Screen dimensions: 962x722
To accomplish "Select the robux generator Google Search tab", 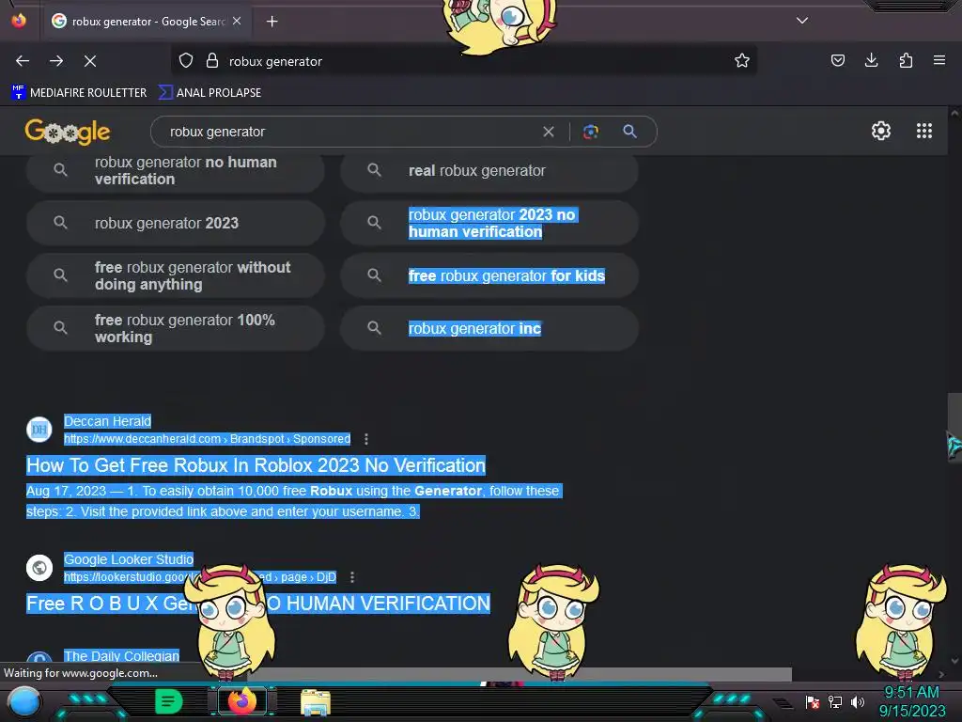I will pyautogui.click(x=147, y=22).
